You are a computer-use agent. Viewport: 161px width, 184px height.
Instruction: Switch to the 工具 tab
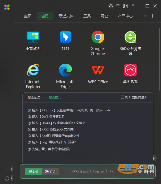pos(87,16)
